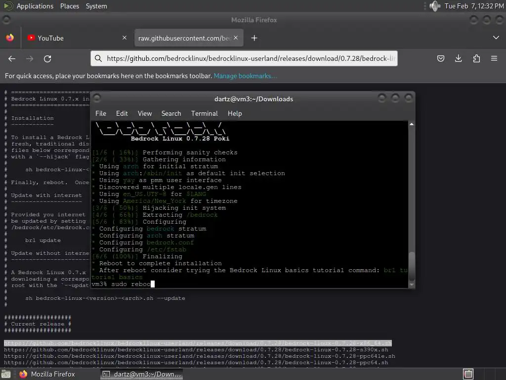Open the Terminal menu in terminal
The image size is (506, 380).
pos(204,113)
